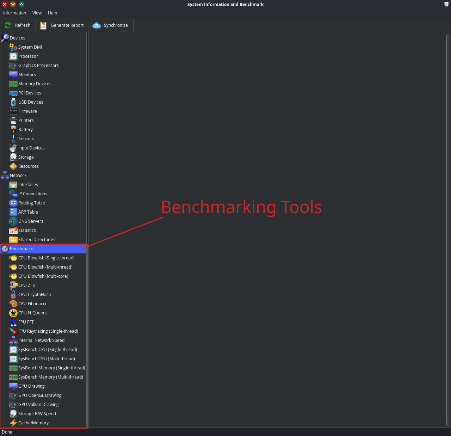The height and width of the screenshot is (436, 451).
Task: Select the Battery icon in Devices
Action: click(13, 130)
